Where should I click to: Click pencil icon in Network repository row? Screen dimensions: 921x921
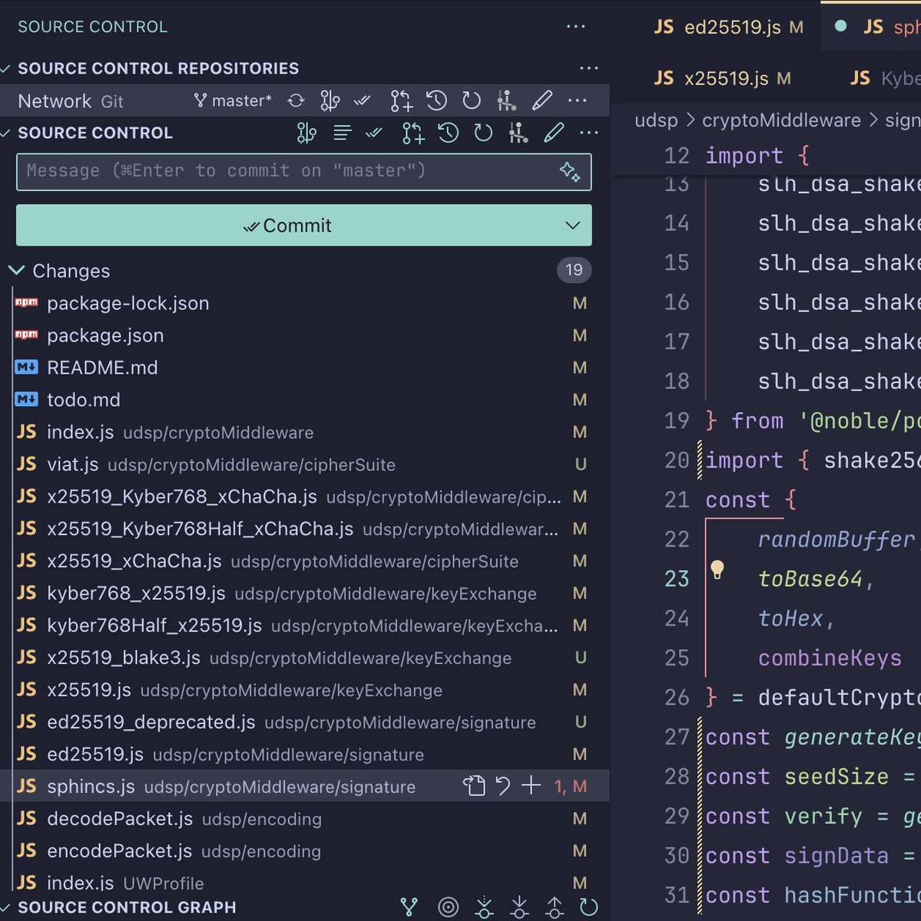tap(542, 101)
